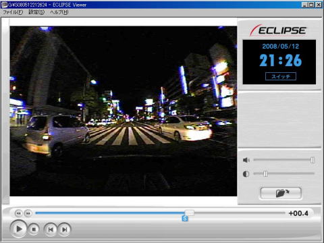Click the brightness half-circle icon
324x243 pixels.
pyautogui.click(x=246, y=174)
